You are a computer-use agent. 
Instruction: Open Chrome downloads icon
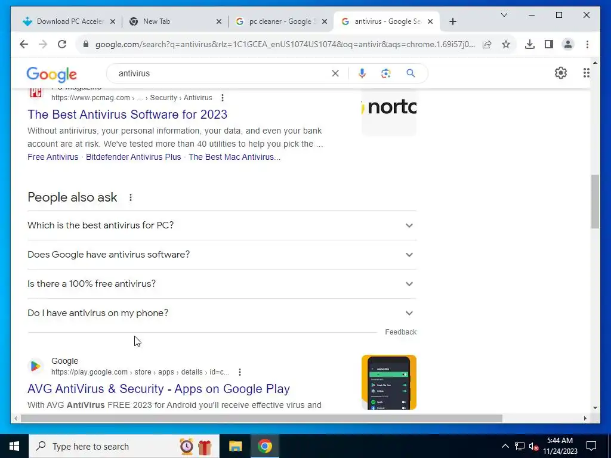tap(530, 44)
